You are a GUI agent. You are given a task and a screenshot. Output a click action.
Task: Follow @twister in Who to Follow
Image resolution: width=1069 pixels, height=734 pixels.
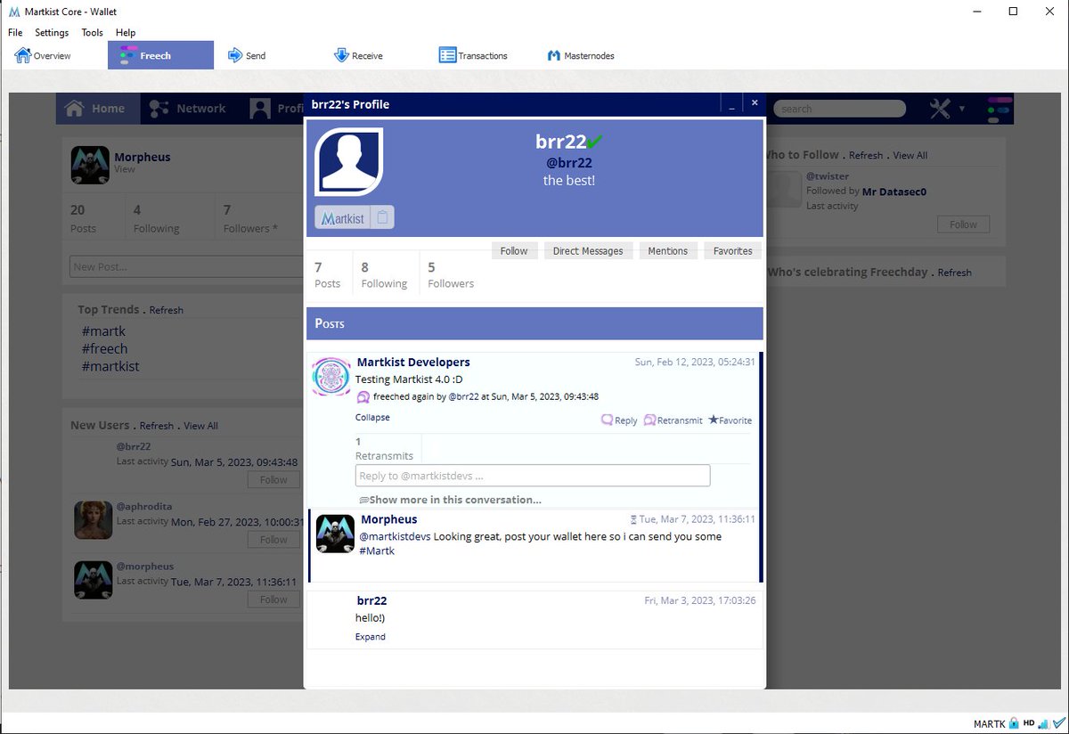point(963,224)
